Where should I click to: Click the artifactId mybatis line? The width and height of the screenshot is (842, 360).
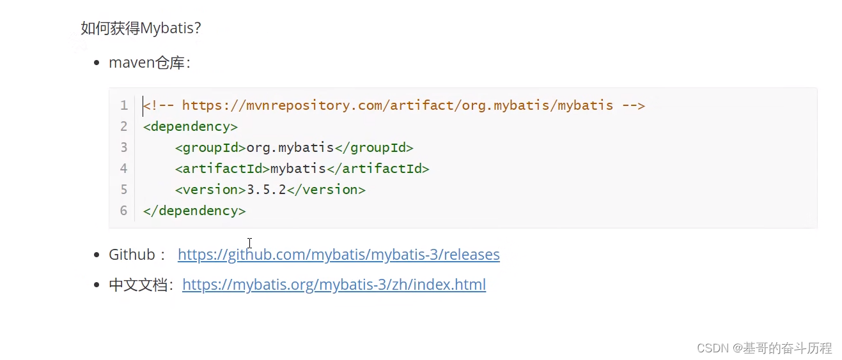[302, 169]
